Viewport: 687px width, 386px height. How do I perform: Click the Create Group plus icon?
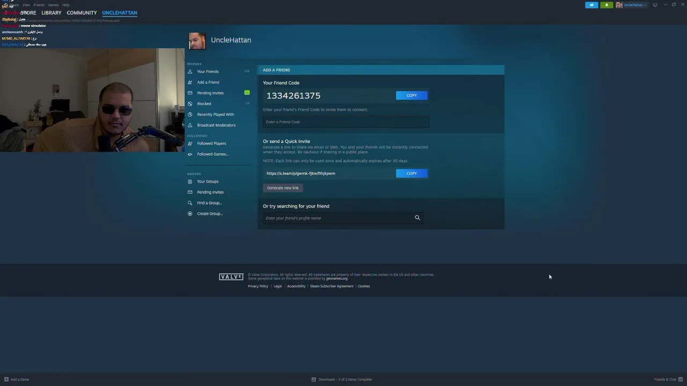tap(189, 213)
